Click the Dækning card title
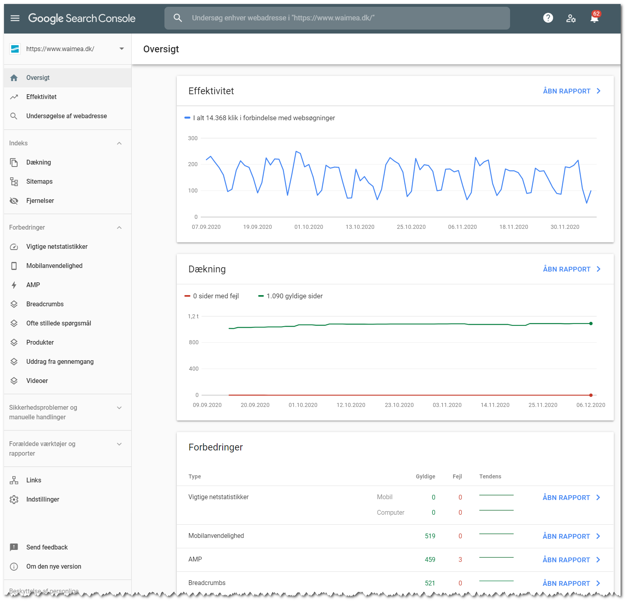The width and height of the screenshot is (625, 603). click(x=207, y=269)
